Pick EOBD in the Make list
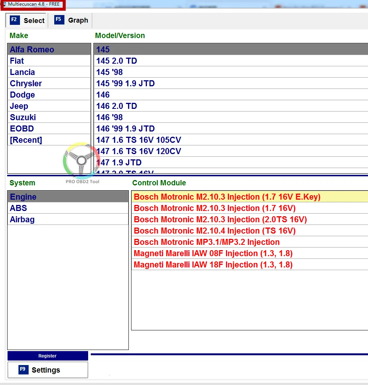This screenshot has width=368, height=385. [x=49, y=128]
